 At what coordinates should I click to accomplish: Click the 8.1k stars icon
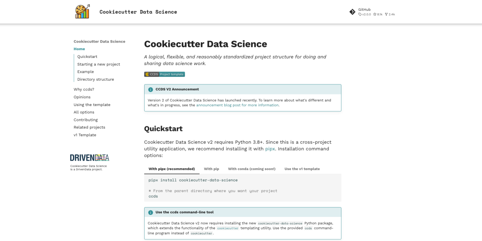pyautogui.click(x=374, y=13)
